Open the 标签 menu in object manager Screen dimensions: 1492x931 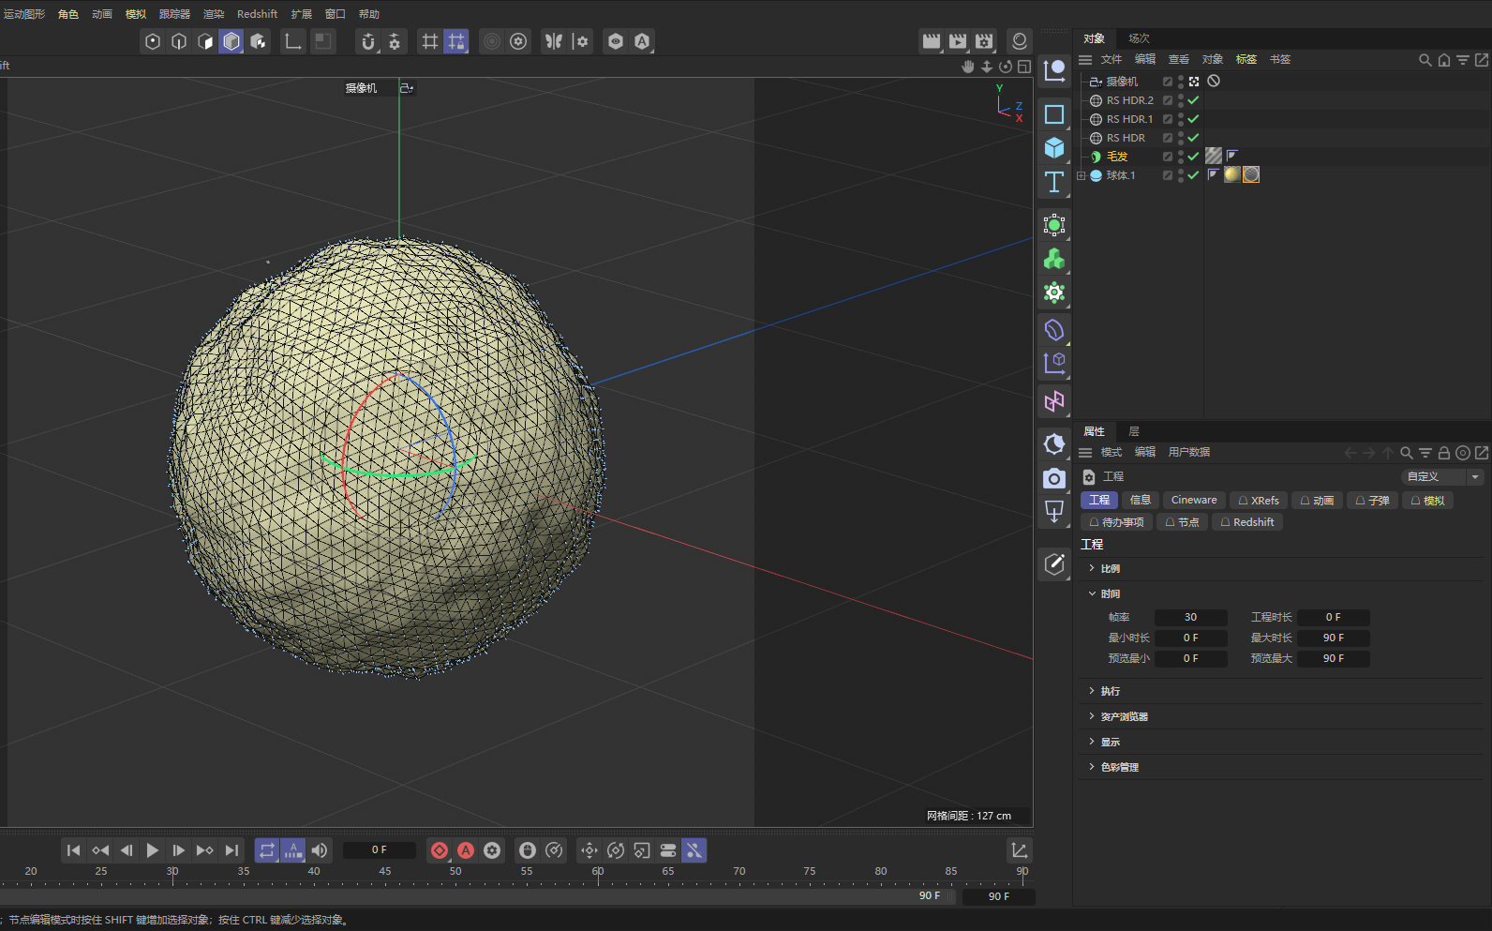pyautogui.click(x=1246, y=59)
